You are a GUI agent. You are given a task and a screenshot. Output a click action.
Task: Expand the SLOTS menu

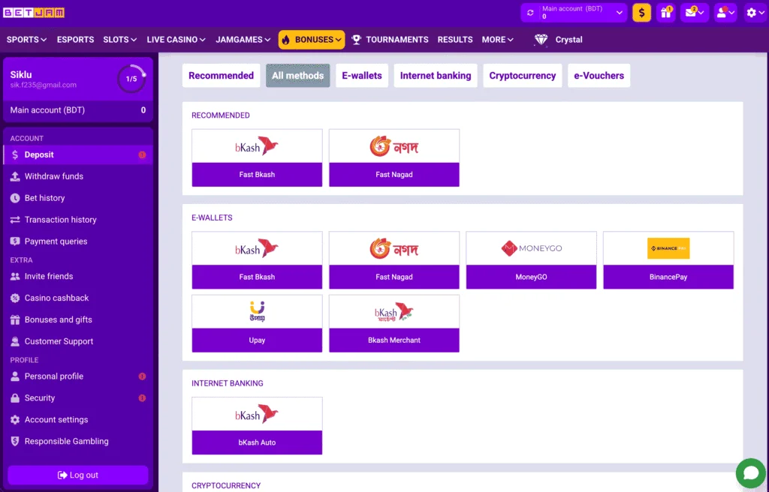pos(119,40)
